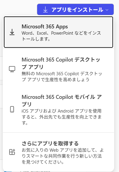Choose Microsoft 365 Copilot デスクトップ アプリ heading

[61, 63]
